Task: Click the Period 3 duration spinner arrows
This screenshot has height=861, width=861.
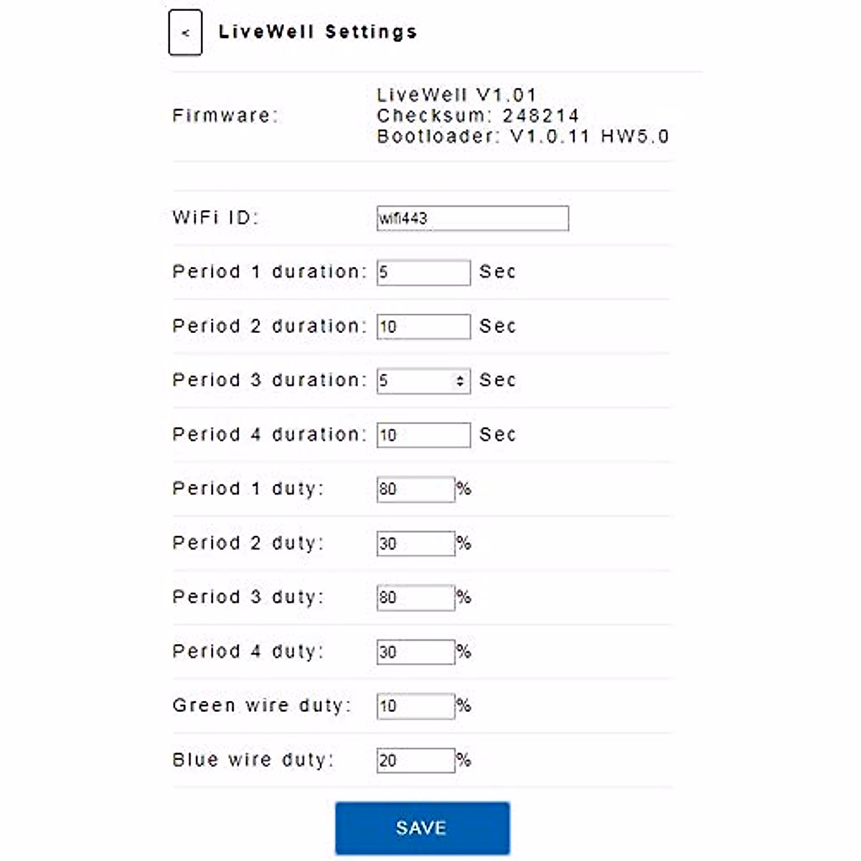Action: [x=460, y=381]
